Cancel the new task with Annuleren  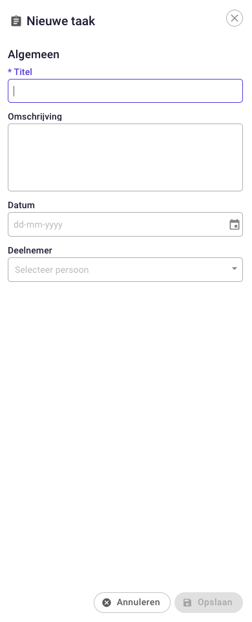[x=132, y=603]
